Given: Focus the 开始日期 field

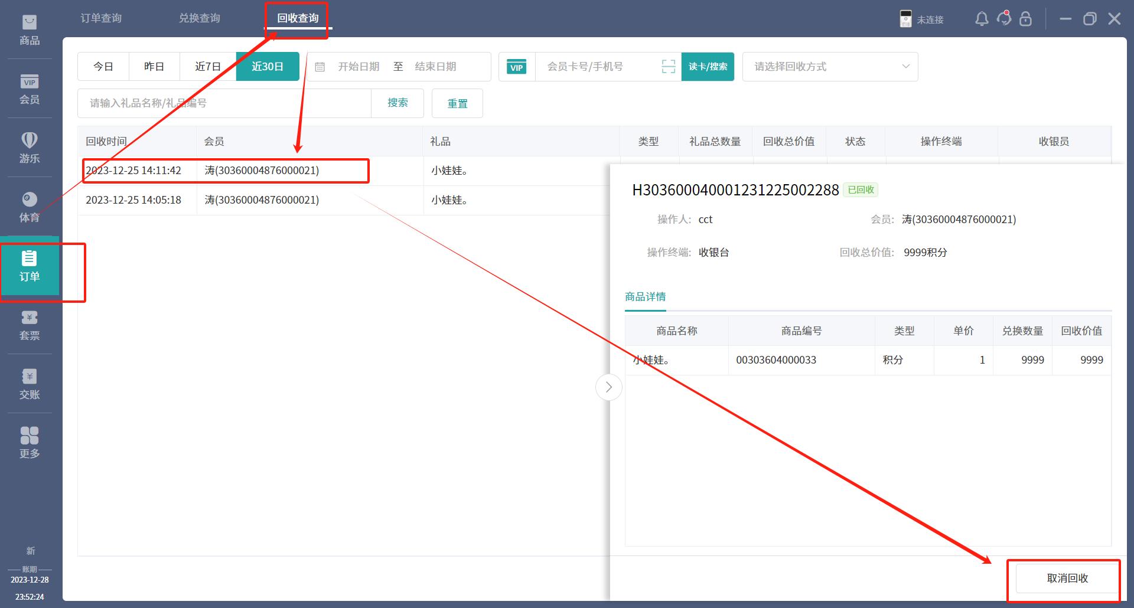Looking at the screenshot, I should 359,67.
